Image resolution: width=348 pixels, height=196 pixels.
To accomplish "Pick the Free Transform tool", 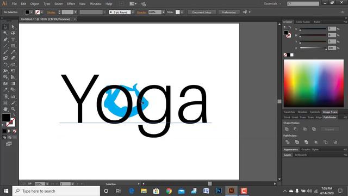I will [x=13, y=71].
